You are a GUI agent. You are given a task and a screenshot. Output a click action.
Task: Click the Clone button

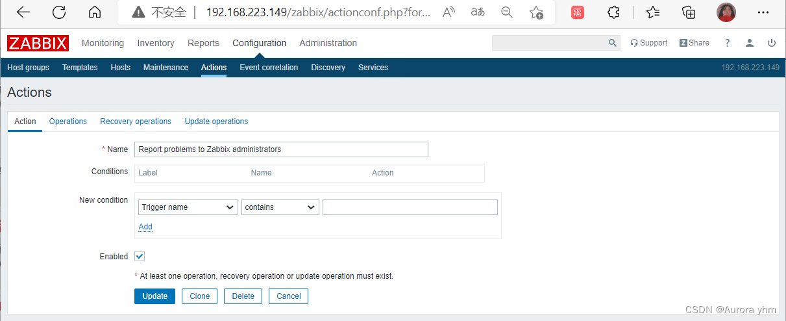tap(200, 296)
